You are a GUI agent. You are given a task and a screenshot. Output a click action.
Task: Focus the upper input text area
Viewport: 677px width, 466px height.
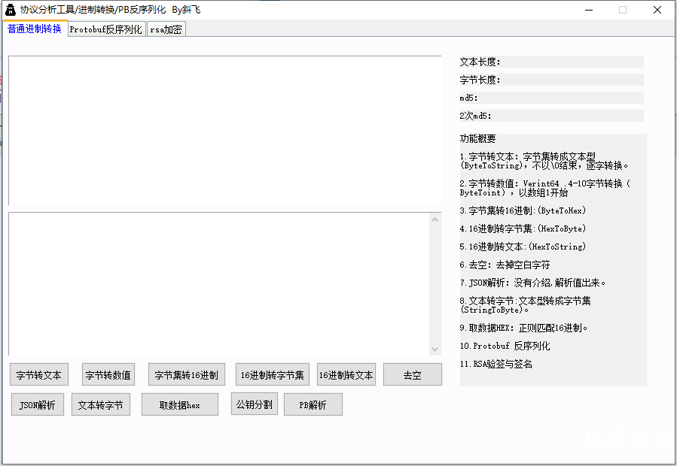[x=225, y=131]
